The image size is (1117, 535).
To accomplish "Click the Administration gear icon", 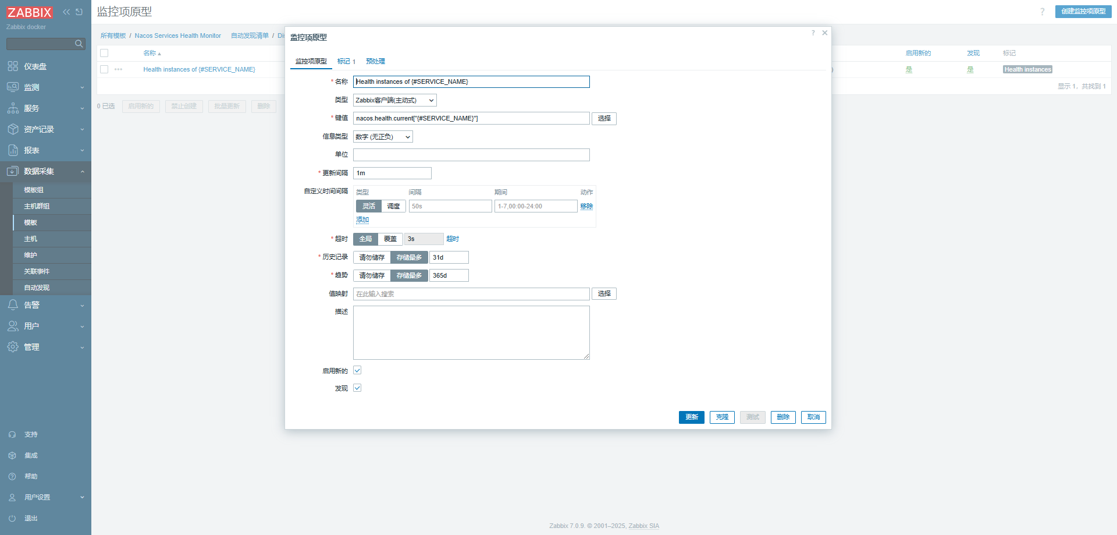I will [x=13, y=347].
